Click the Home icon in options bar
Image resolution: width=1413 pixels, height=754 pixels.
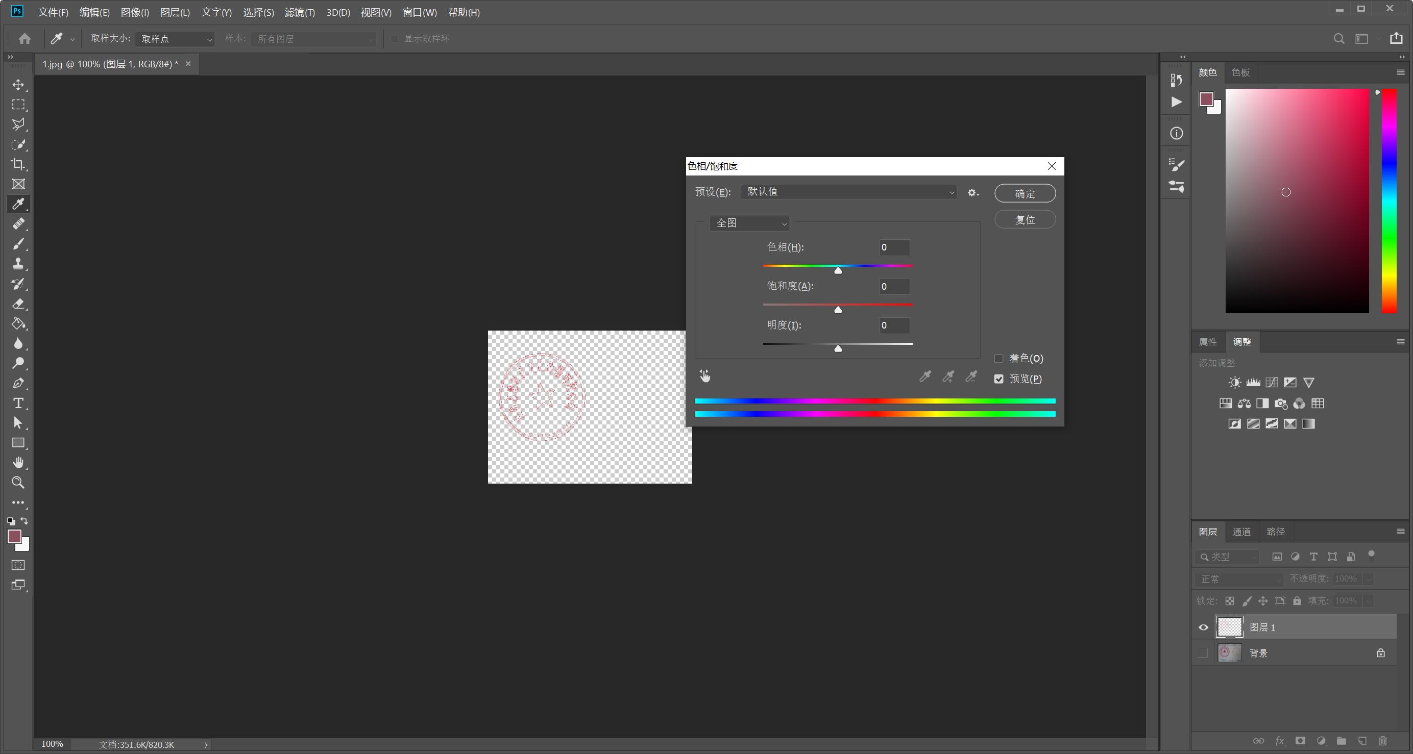[25, 38]
